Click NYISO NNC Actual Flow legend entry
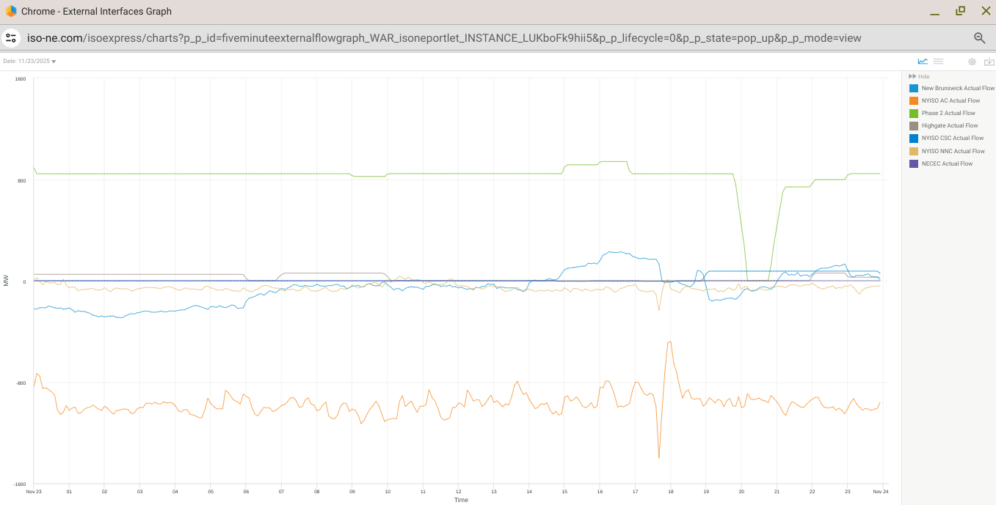996x505 pixels. pyautogui.click(x=953, y=151)
